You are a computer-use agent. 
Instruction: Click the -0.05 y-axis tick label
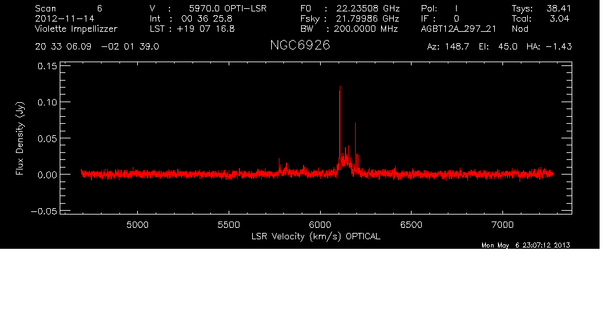[44, 211]
